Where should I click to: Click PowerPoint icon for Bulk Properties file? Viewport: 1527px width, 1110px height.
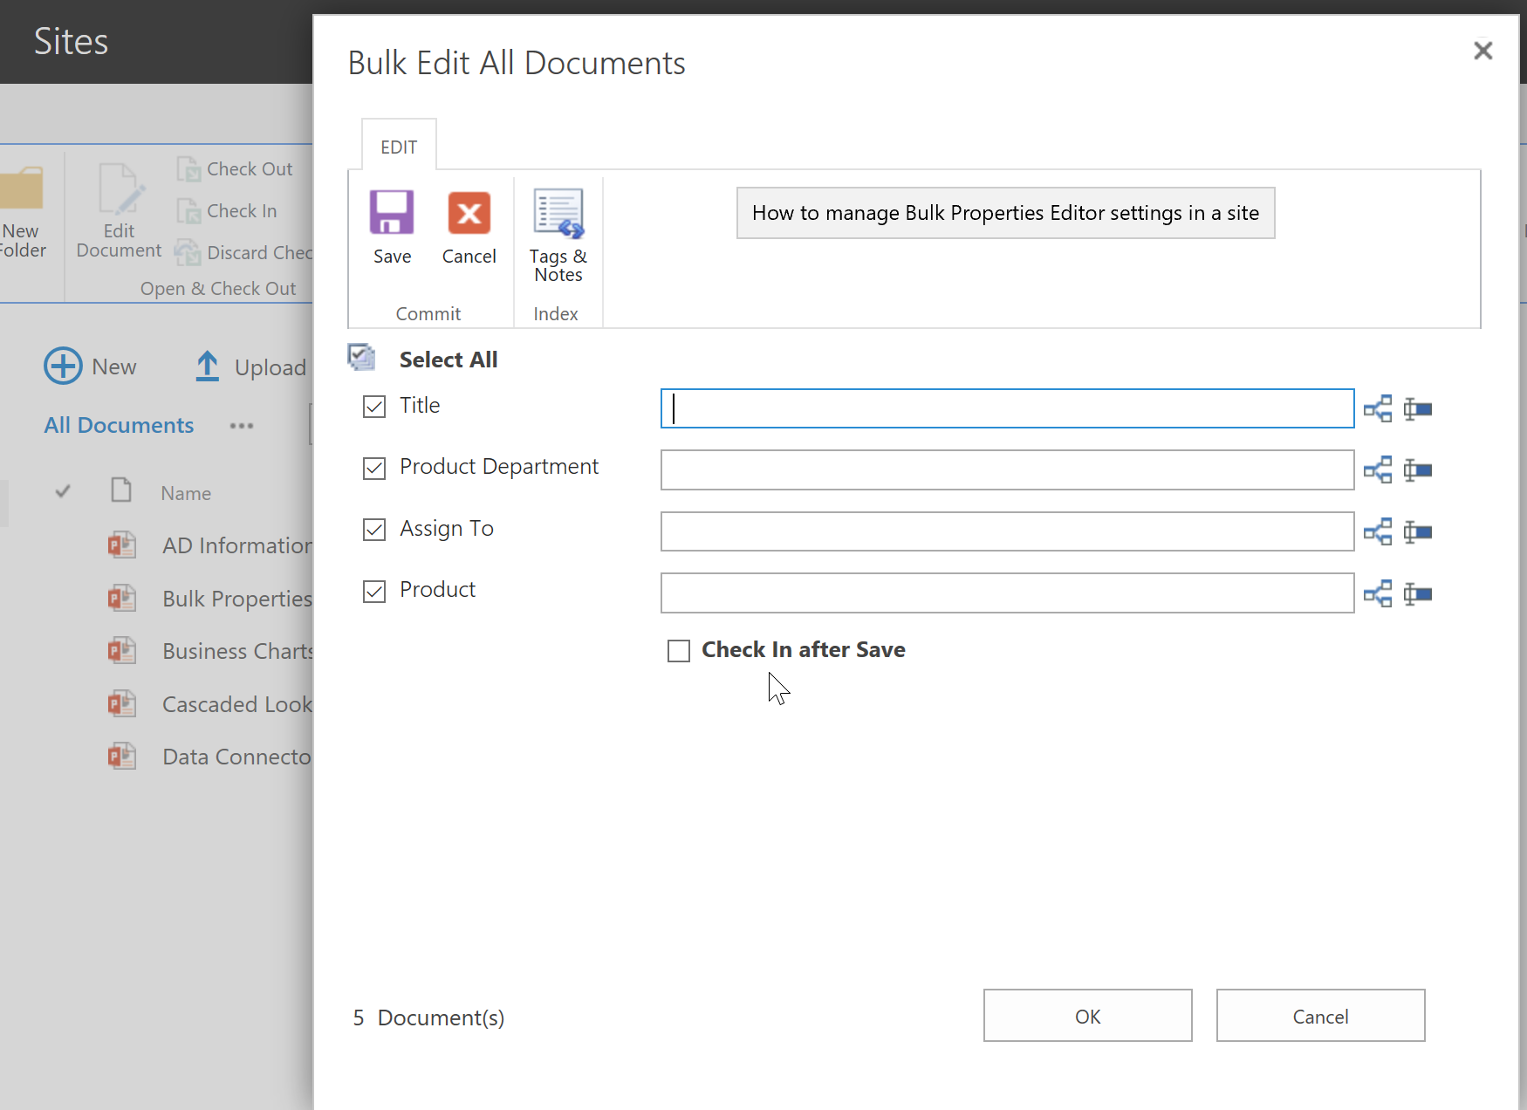(121, 598)
